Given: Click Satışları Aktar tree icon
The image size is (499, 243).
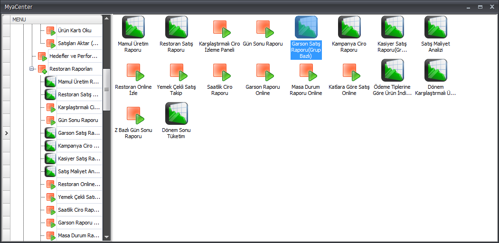Looking at the screenshot, I should (51, 44).
